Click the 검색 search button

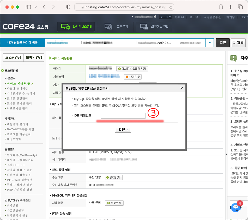pos(238,43)
